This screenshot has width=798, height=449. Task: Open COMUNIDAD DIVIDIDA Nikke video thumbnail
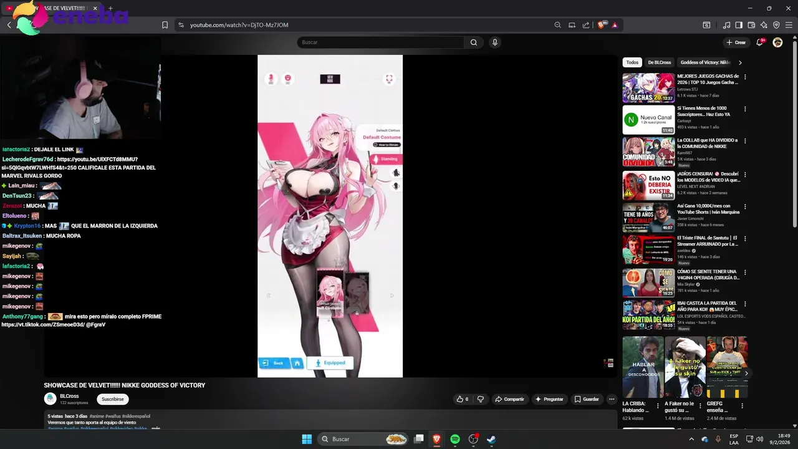[648, 152]
